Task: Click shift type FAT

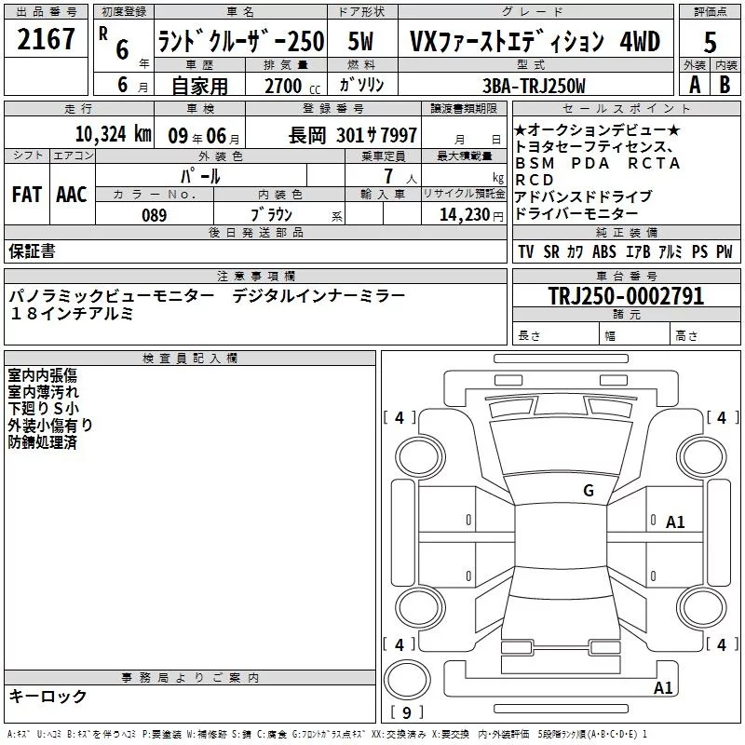Action: (x=27, y=195)
